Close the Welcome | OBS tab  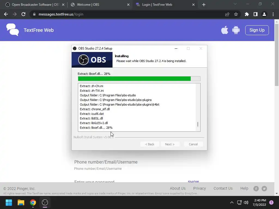click(x=128, y=5)
